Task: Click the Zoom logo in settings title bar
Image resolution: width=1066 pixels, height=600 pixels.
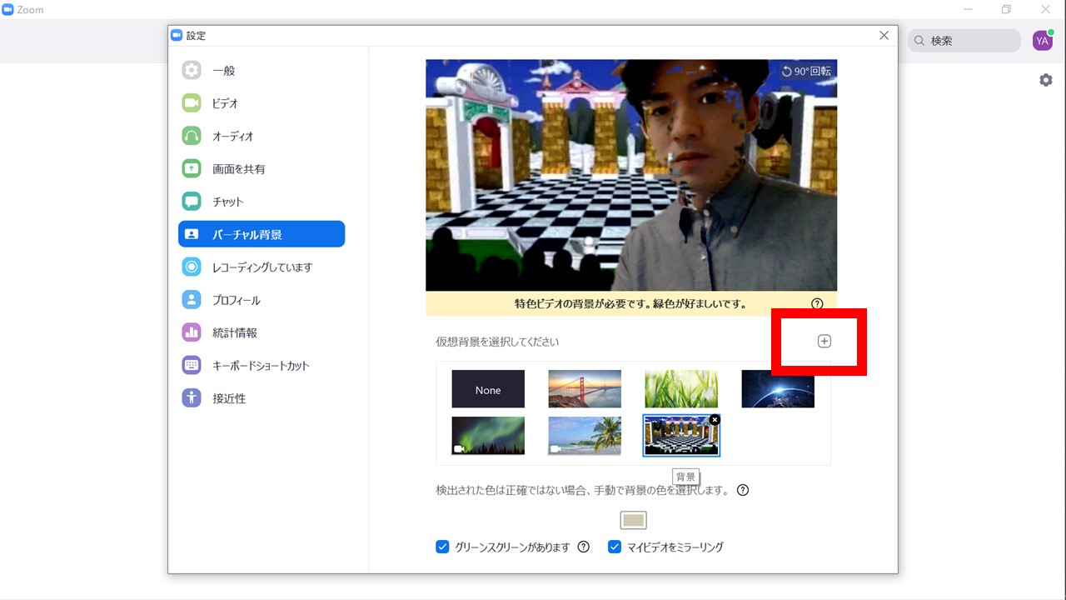Action: (x=177, y=35)
